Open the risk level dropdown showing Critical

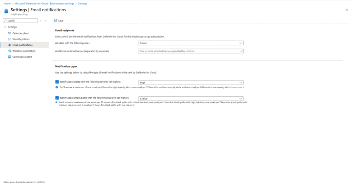click(191, 99)
